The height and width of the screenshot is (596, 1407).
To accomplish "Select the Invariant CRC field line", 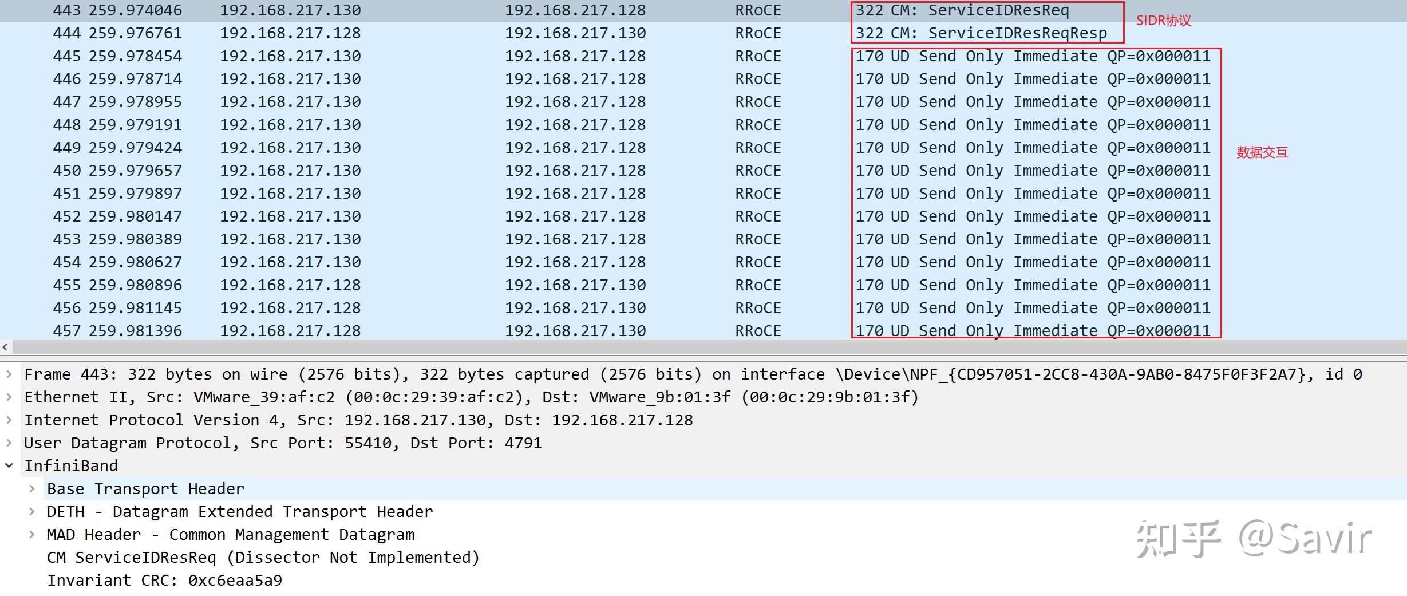I will (164, 581).
